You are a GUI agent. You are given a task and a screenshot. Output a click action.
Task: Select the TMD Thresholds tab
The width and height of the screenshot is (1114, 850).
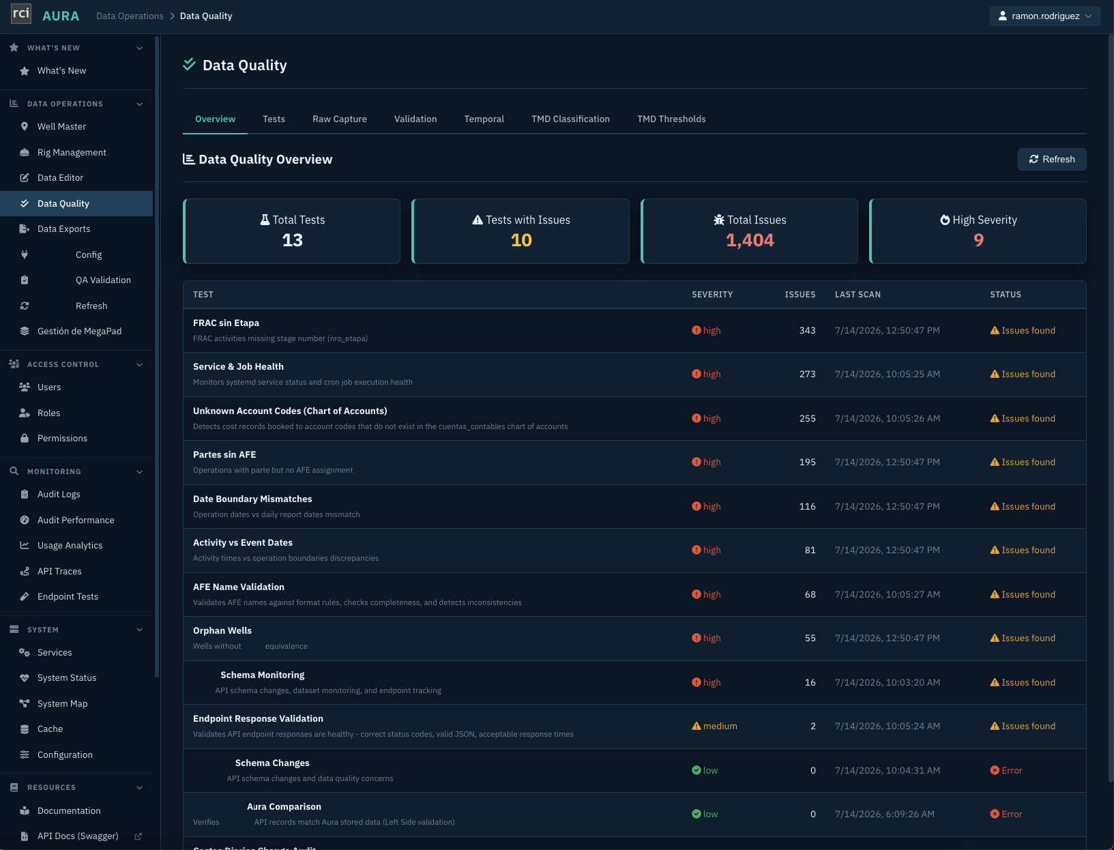point(671,119)
